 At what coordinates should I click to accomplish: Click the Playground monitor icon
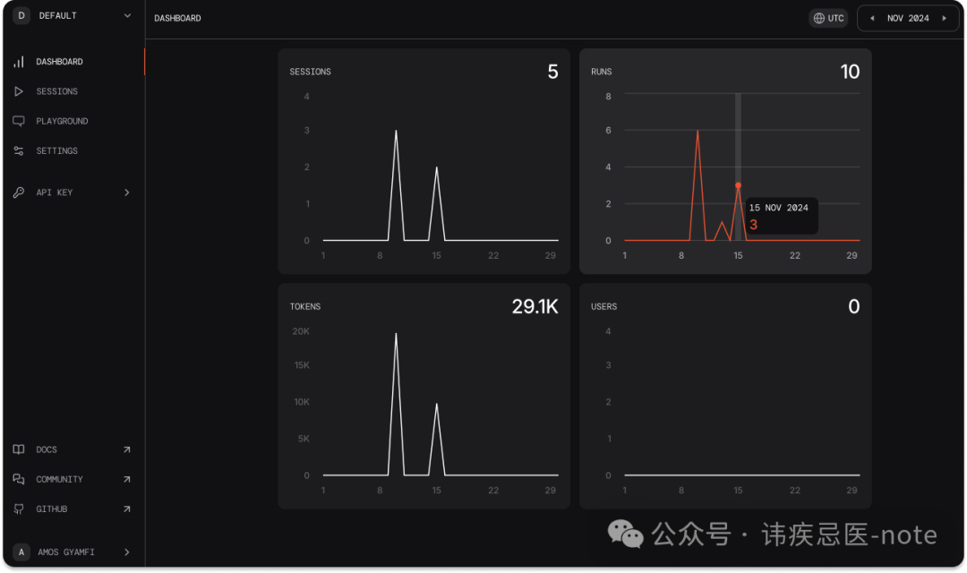[x=19, y=121]
